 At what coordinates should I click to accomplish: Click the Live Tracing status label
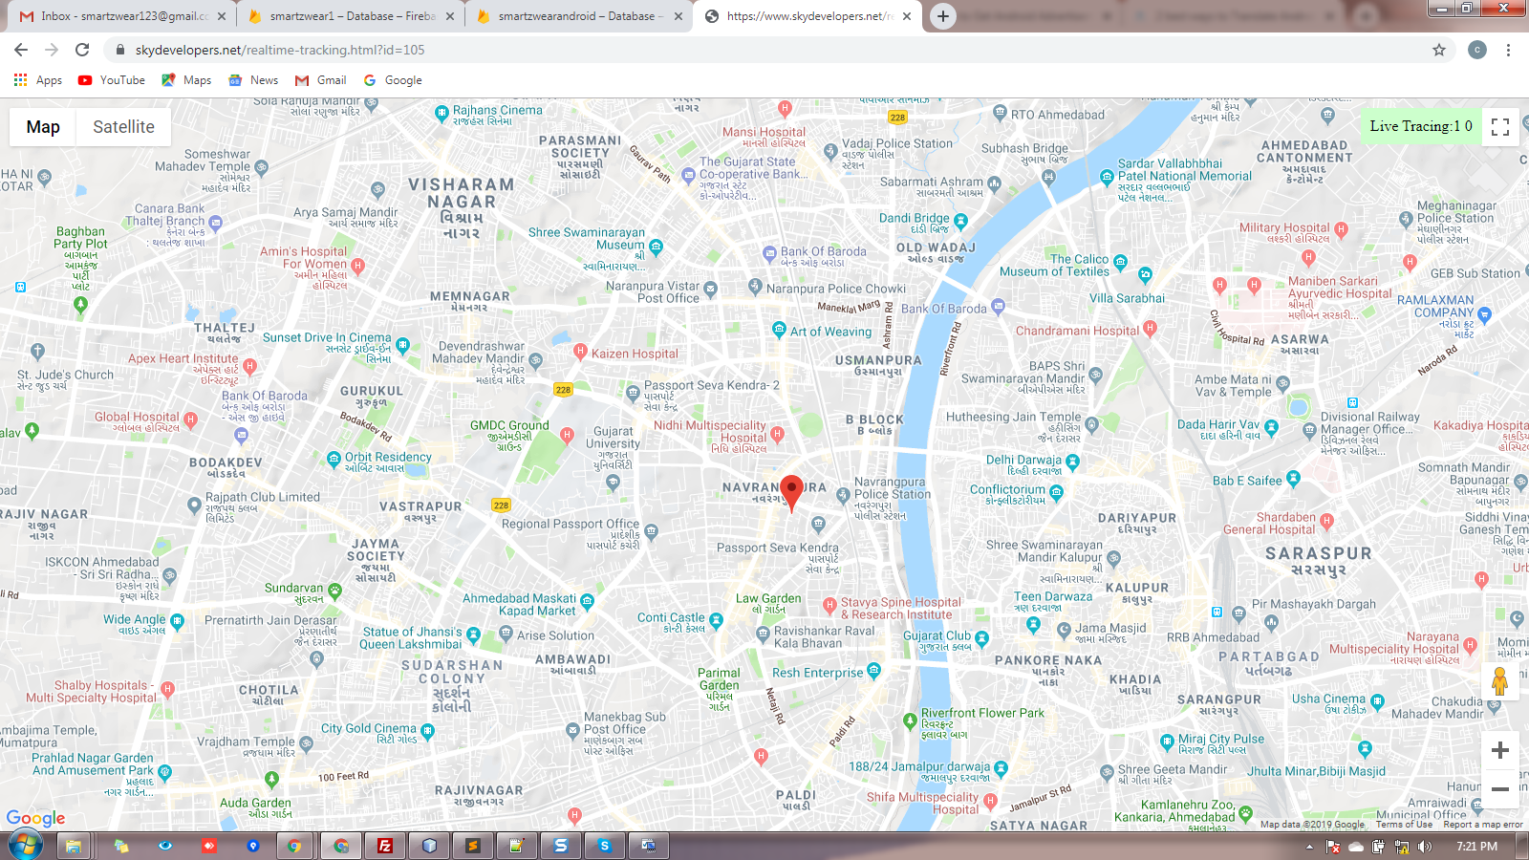1420,126
